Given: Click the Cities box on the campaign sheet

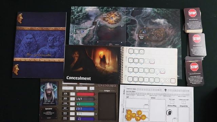Looking at the screenshot, I should (158, 110).
